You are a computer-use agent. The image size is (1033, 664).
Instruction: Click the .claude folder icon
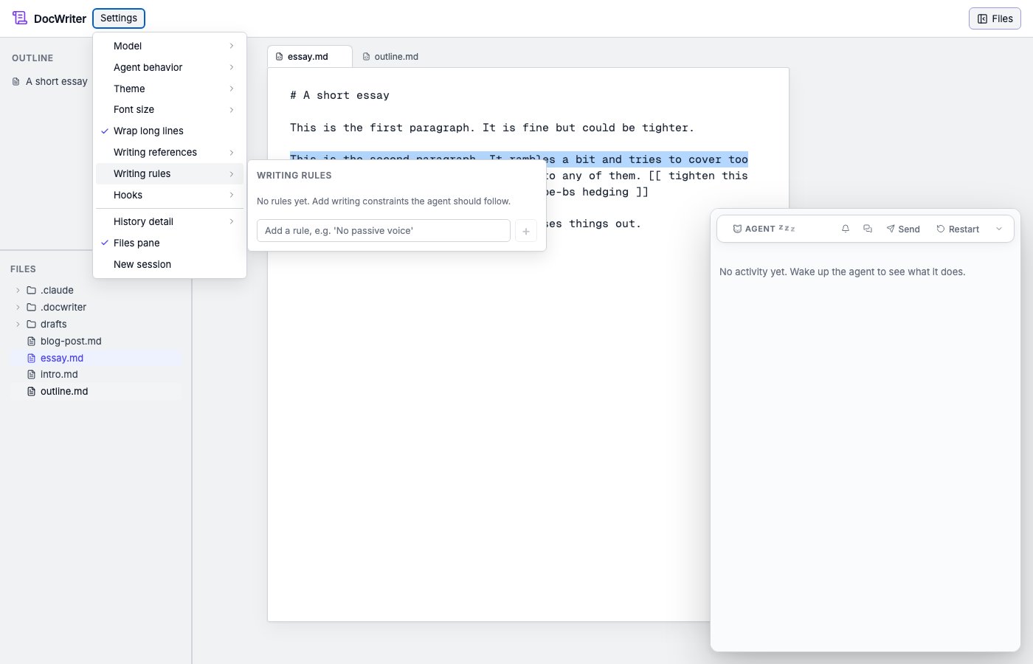coord(32,291)
